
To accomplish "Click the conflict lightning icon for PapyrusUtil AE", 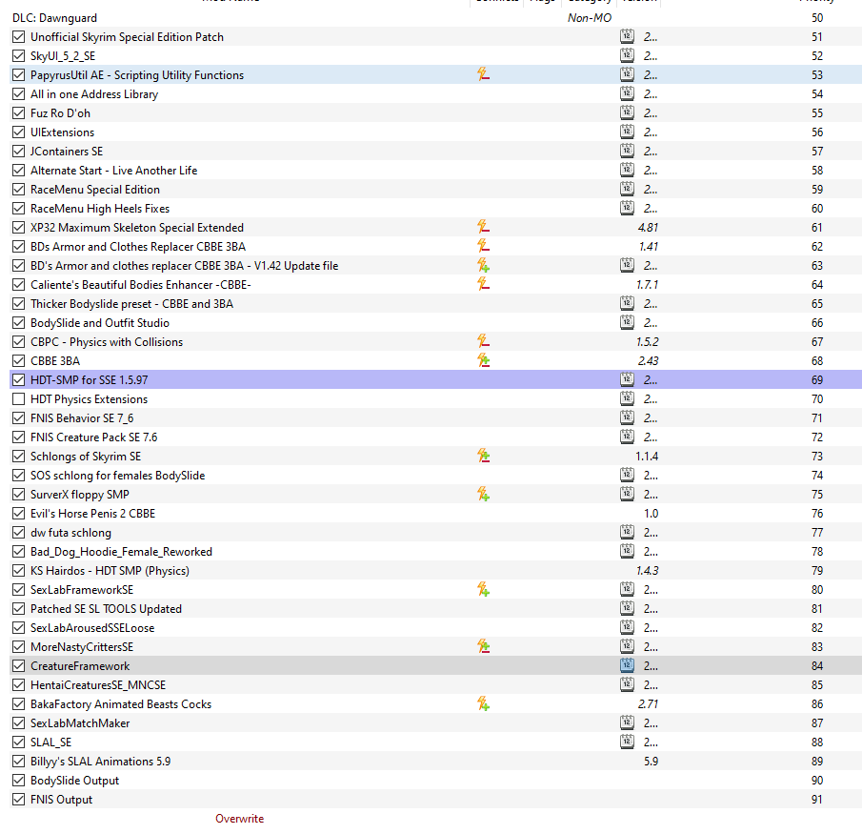I will coord(483,74).
